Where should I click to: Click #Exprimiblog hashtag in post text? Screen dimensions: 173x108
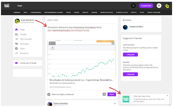click(x=79, y=28)
